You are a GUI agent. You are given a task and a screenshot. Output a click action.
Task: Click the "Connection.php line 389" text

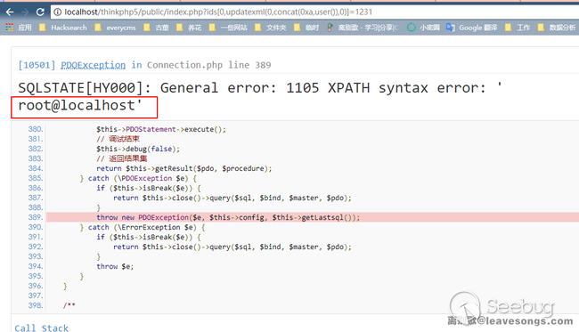coord(209,65)
